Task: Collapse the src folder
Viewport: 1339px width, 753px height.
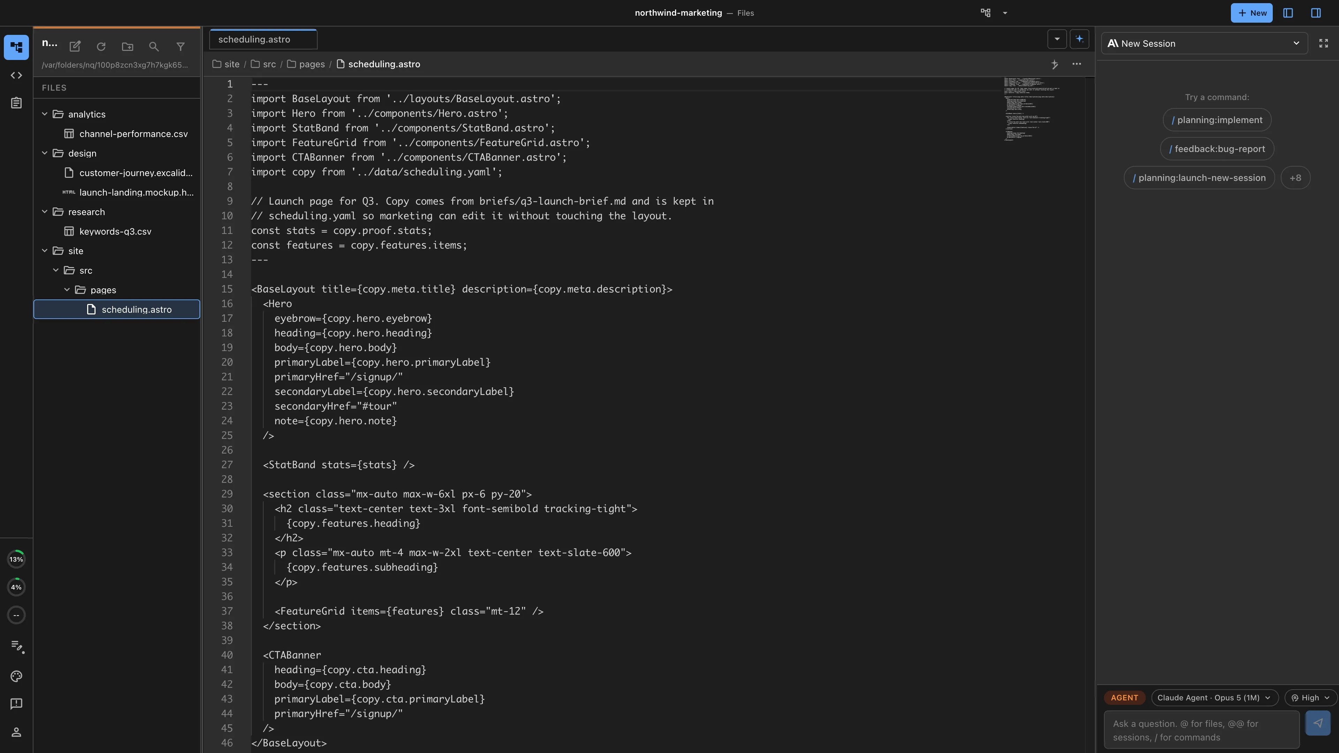Action: [x=56, y=270]
